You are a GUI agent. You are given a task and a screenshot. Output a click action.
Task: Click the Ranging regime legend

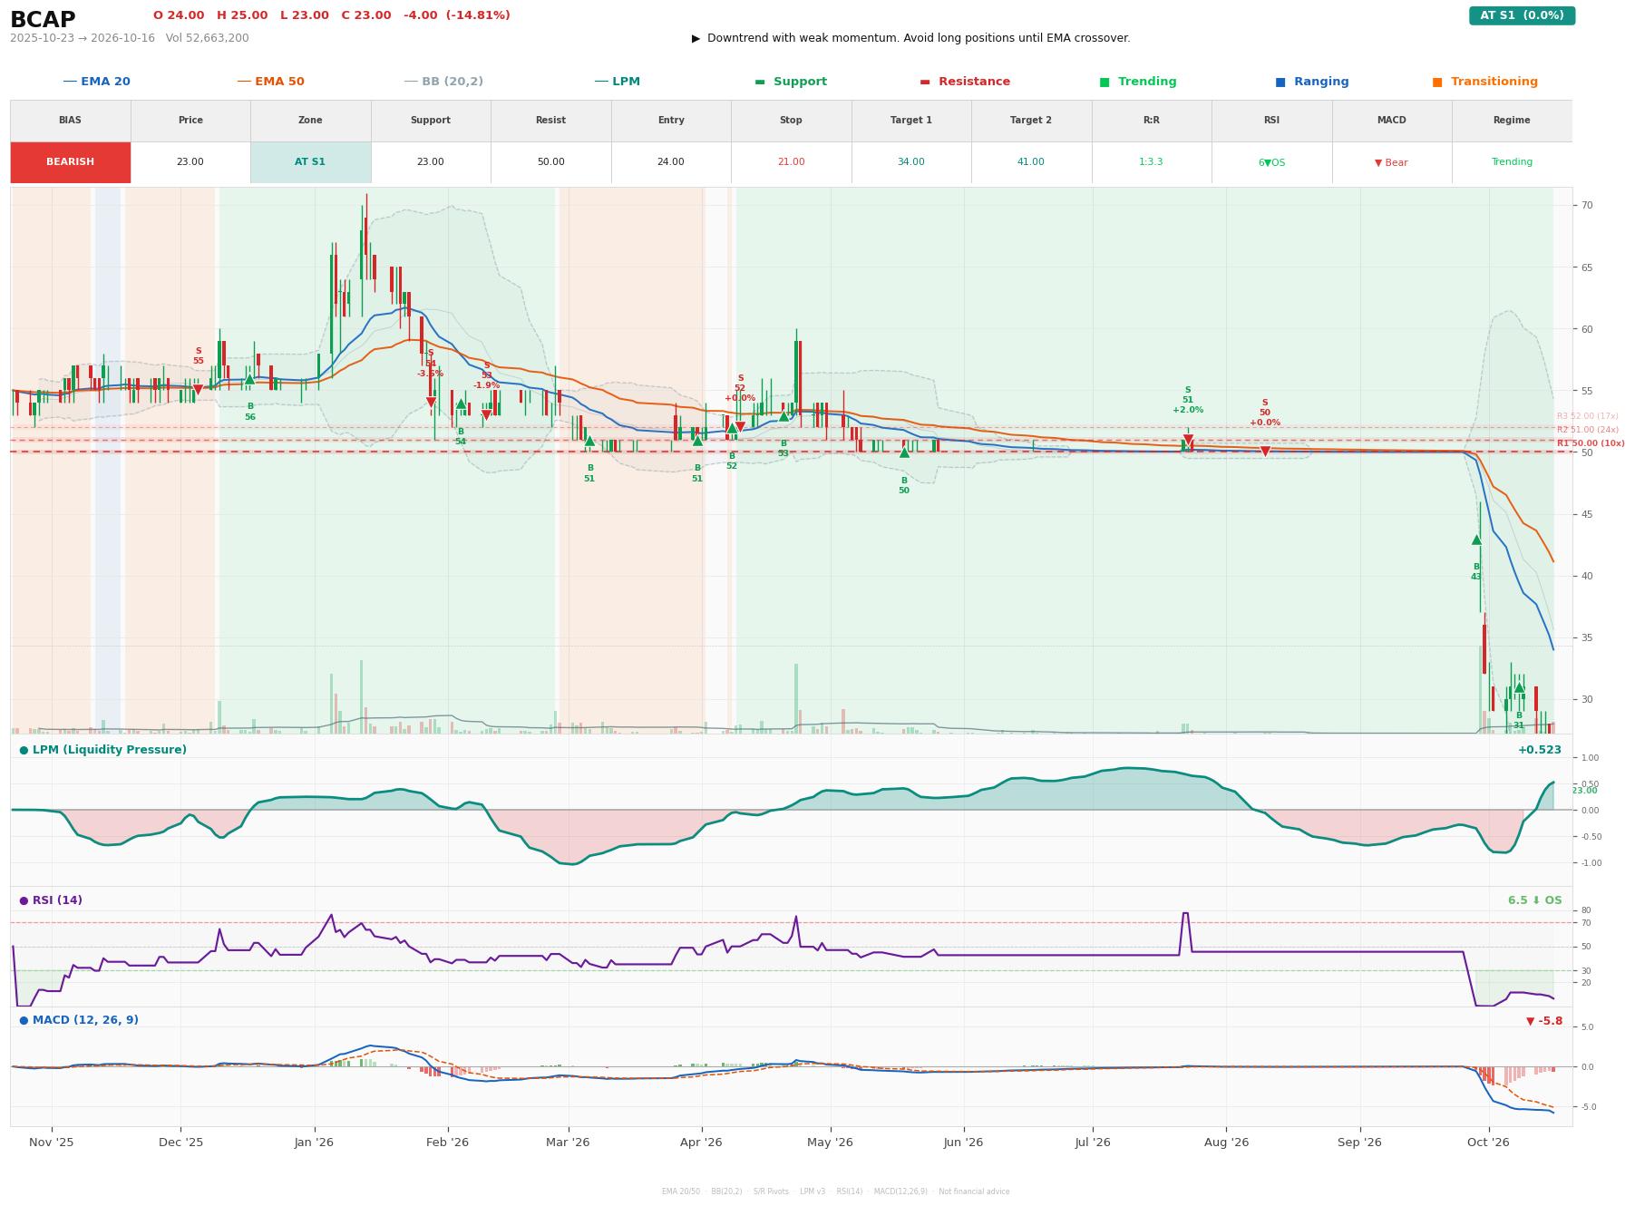click(x=1311, y=82)
